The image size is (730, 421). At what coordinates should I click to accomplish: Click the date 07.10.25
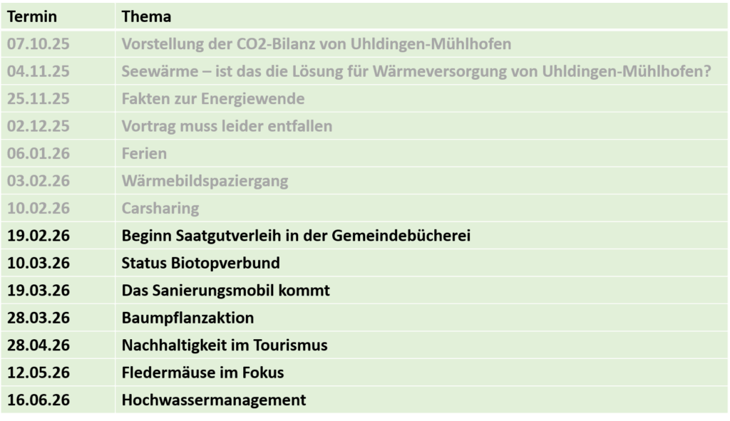(x=38, y=44)
